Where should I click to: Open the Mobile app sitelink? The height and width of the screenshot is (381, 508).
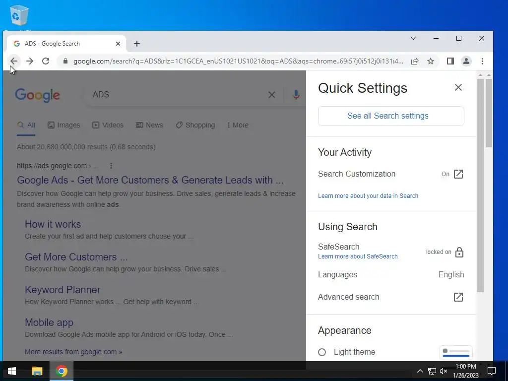pyautogui.click(x=49, y=322)
